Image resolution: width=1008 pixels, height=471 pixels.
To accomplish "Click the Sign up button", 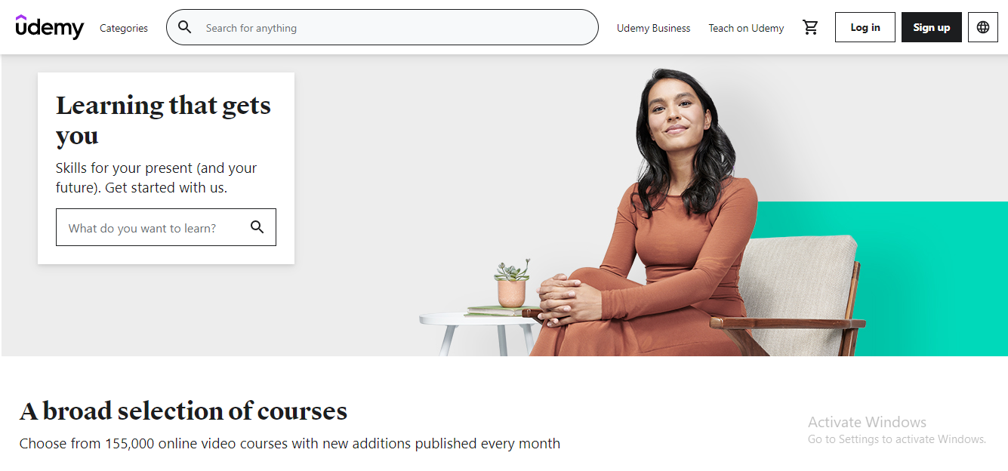I will point(932,27).
